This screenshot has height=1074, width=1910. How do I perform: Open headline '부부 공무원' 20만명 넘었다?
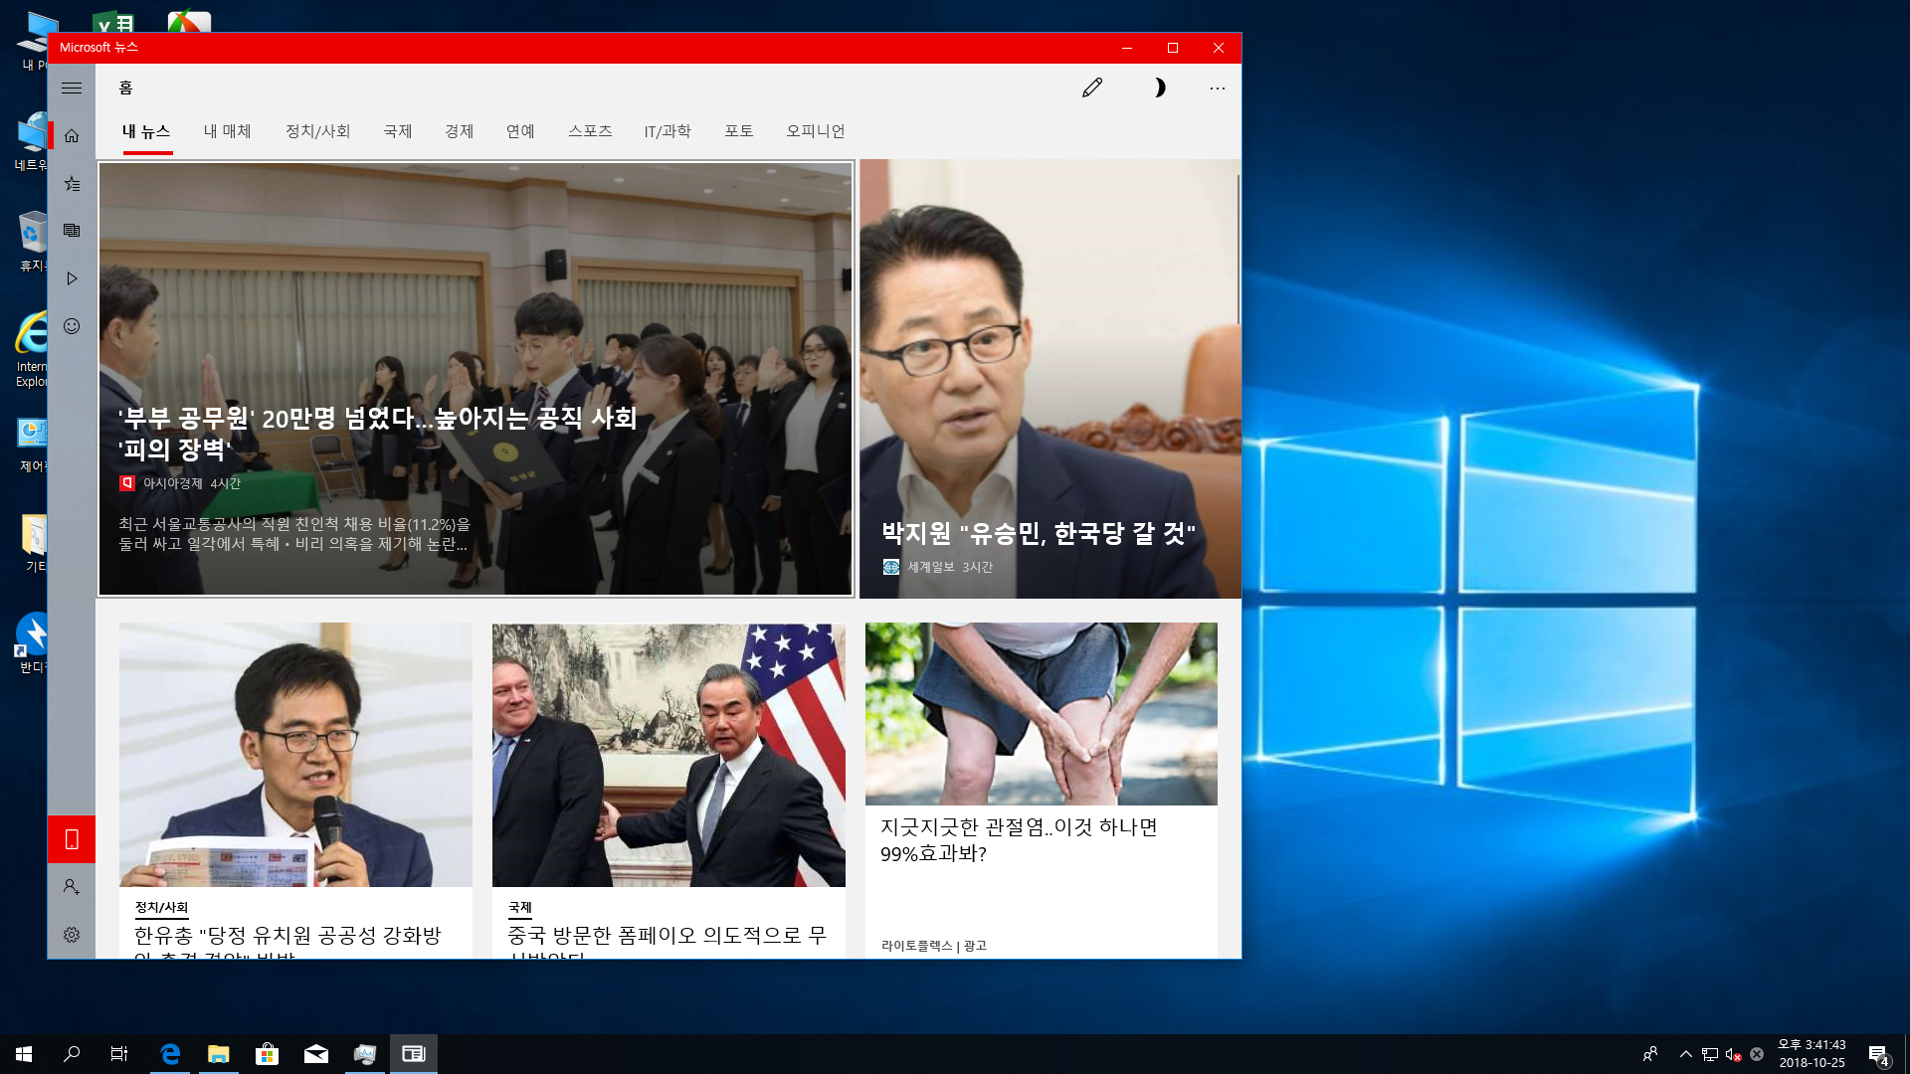click(377, 434)
